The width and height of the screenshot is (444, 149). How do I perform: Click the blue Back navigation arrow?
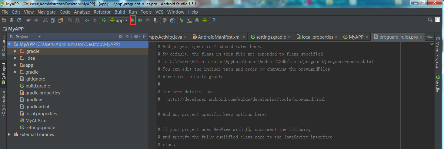click(x=87, y=20)
